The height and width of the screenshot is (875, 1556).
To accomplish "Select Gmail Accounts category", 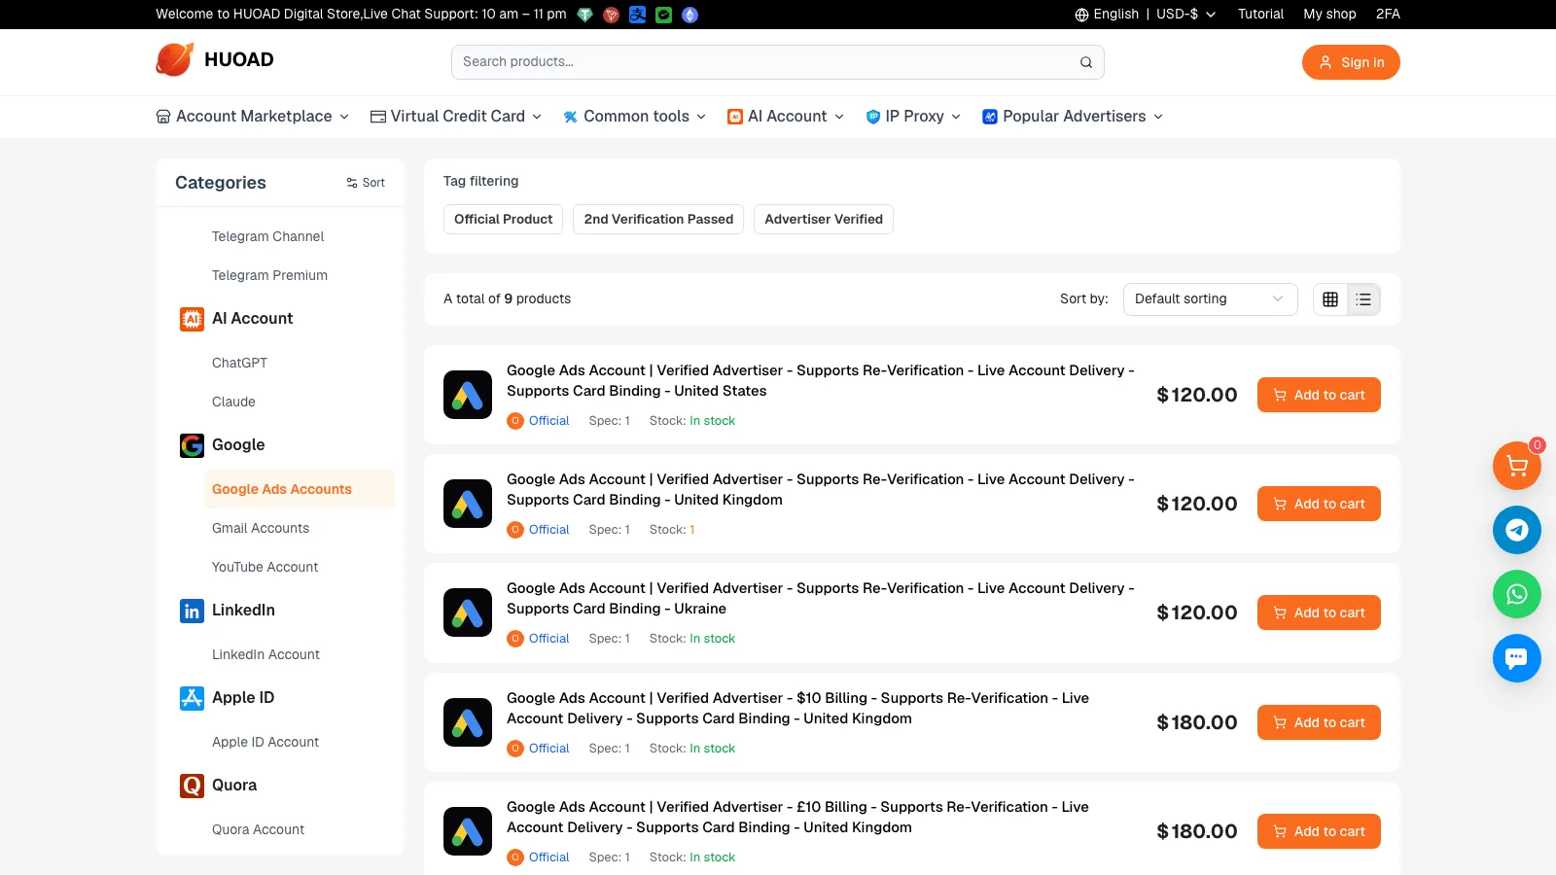I will click(261, 529).
